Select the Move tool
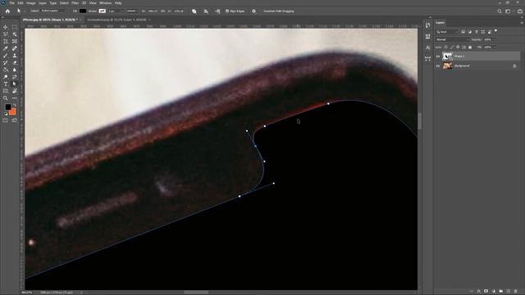Viewport: 525px width, 295px height. coord(6,27)
